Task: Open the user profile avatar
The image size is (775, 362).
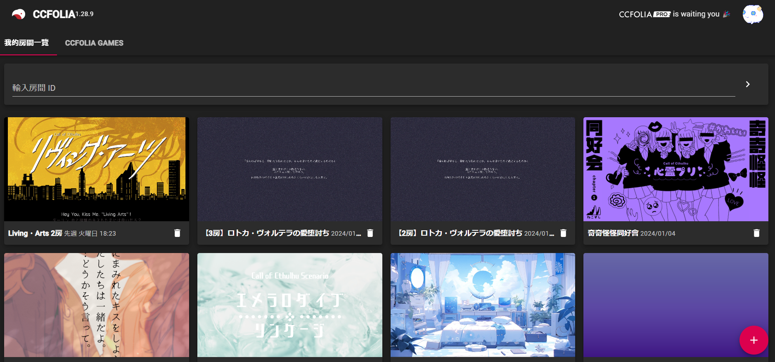Action: tap(753, 14)
